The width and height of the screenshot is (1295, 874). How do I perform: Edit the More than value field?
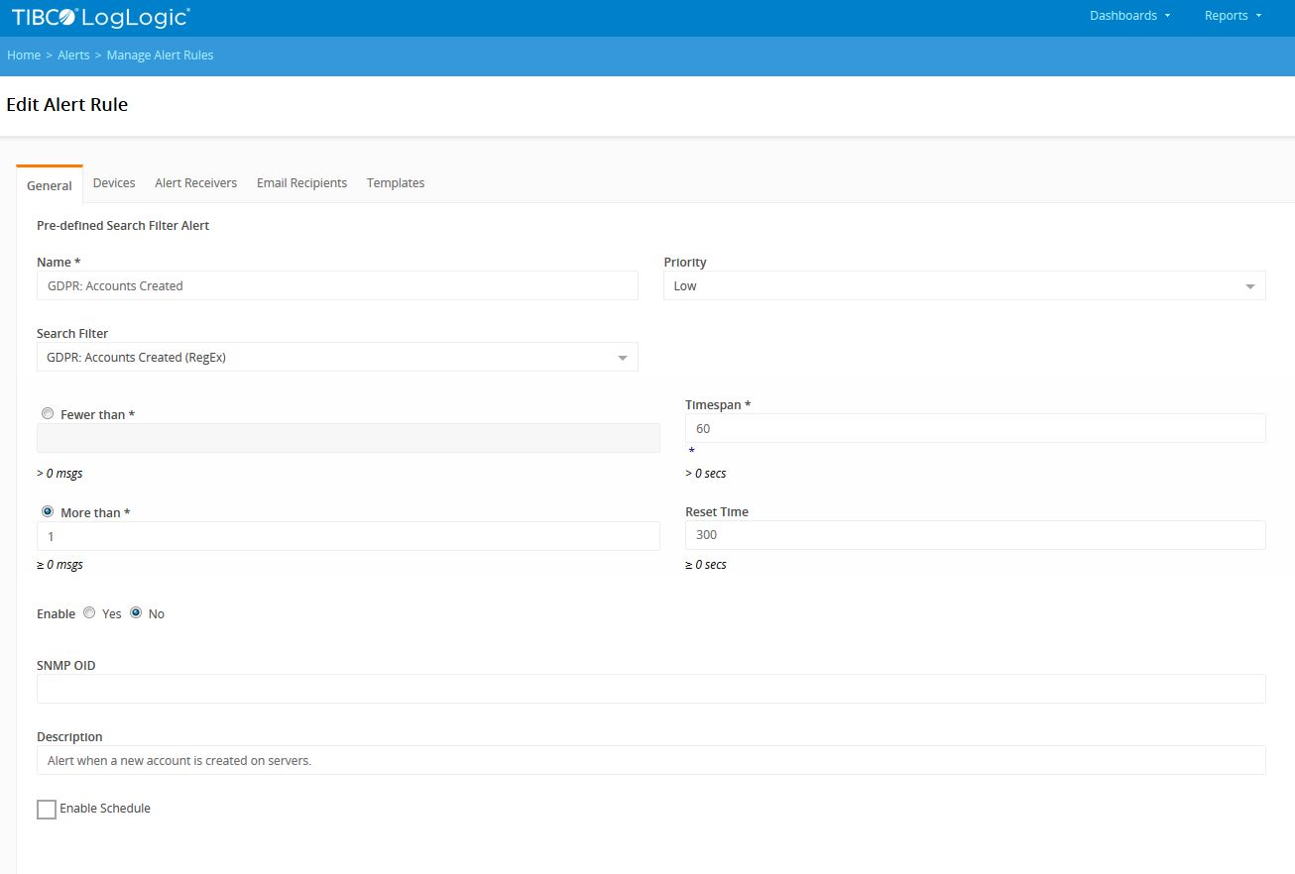(x=348, y=536)
